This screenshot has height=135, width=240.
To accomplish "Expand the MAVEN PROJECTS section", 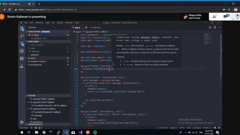I will pos(27,124).
